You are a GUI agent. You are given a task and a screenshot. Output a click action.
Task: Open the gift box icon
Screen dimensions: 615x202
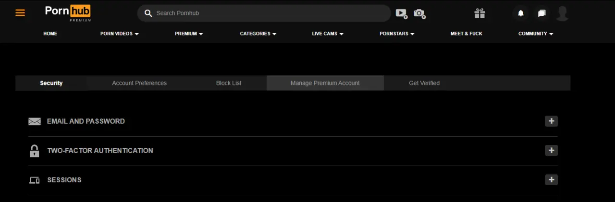pos(480,13)
